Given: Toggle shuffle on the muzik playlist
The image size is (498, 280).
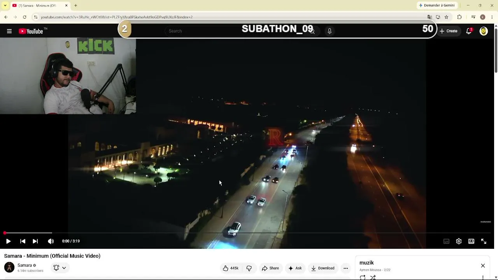Looking at the screenshot, I should [373, 277].
